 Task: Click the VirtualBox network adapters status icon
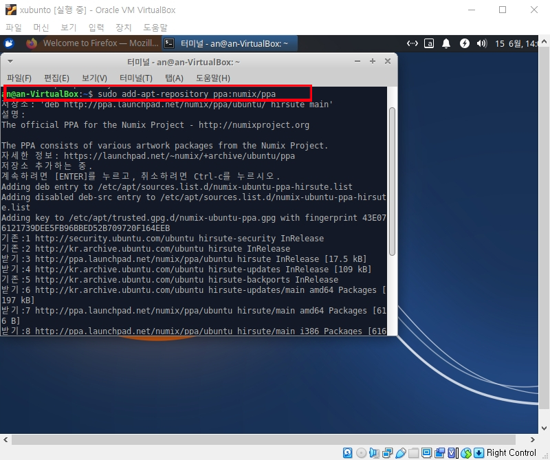pyautogui.click(x=387, y=452)
